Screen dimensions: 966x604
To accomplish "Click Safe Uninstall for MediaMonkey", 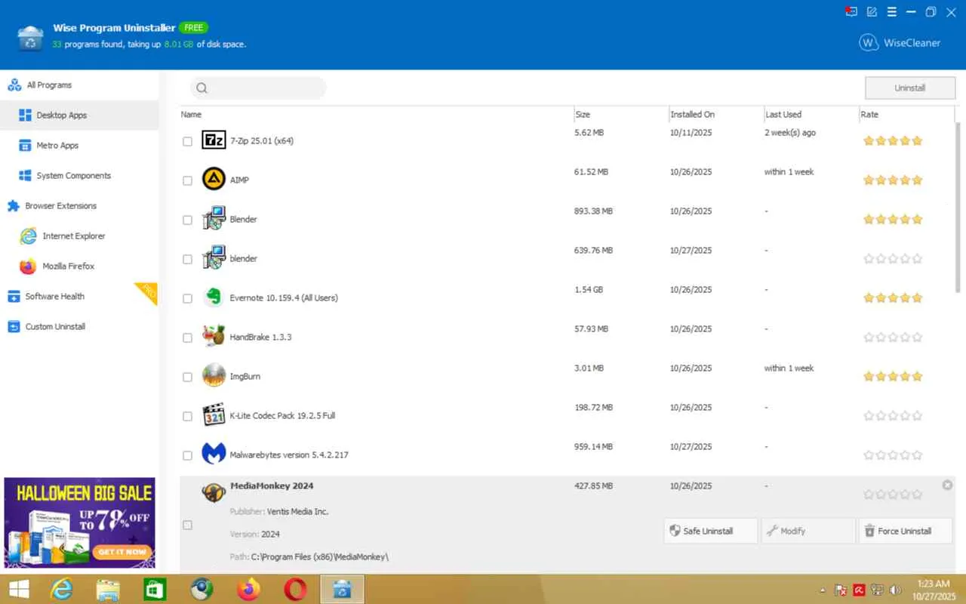I will (710, 531).
